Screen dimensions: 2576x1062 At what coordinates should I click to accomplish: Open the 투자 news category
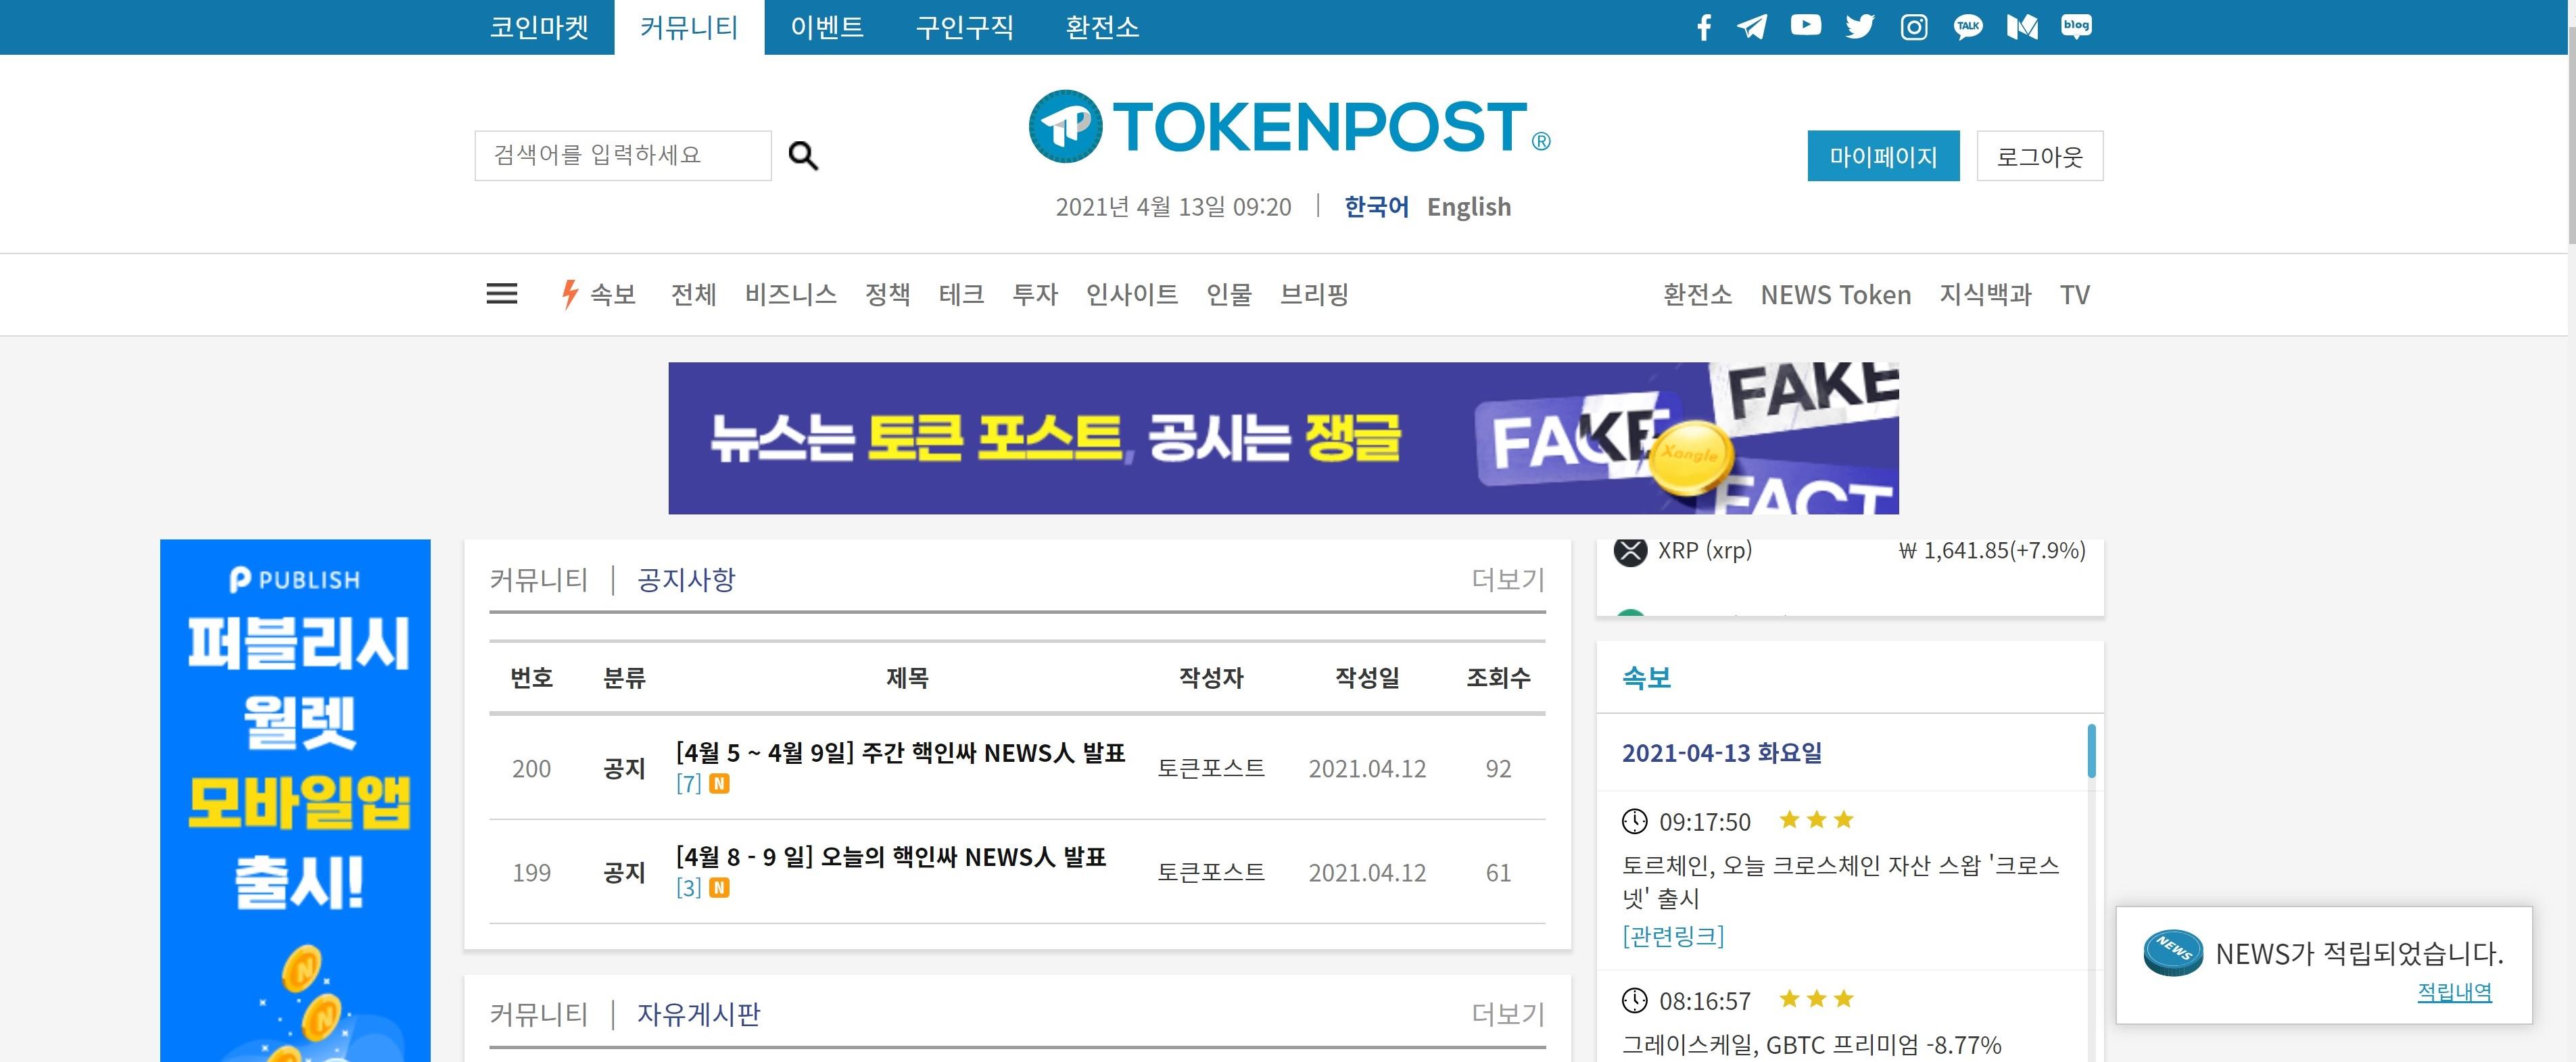coord(1035,294)
